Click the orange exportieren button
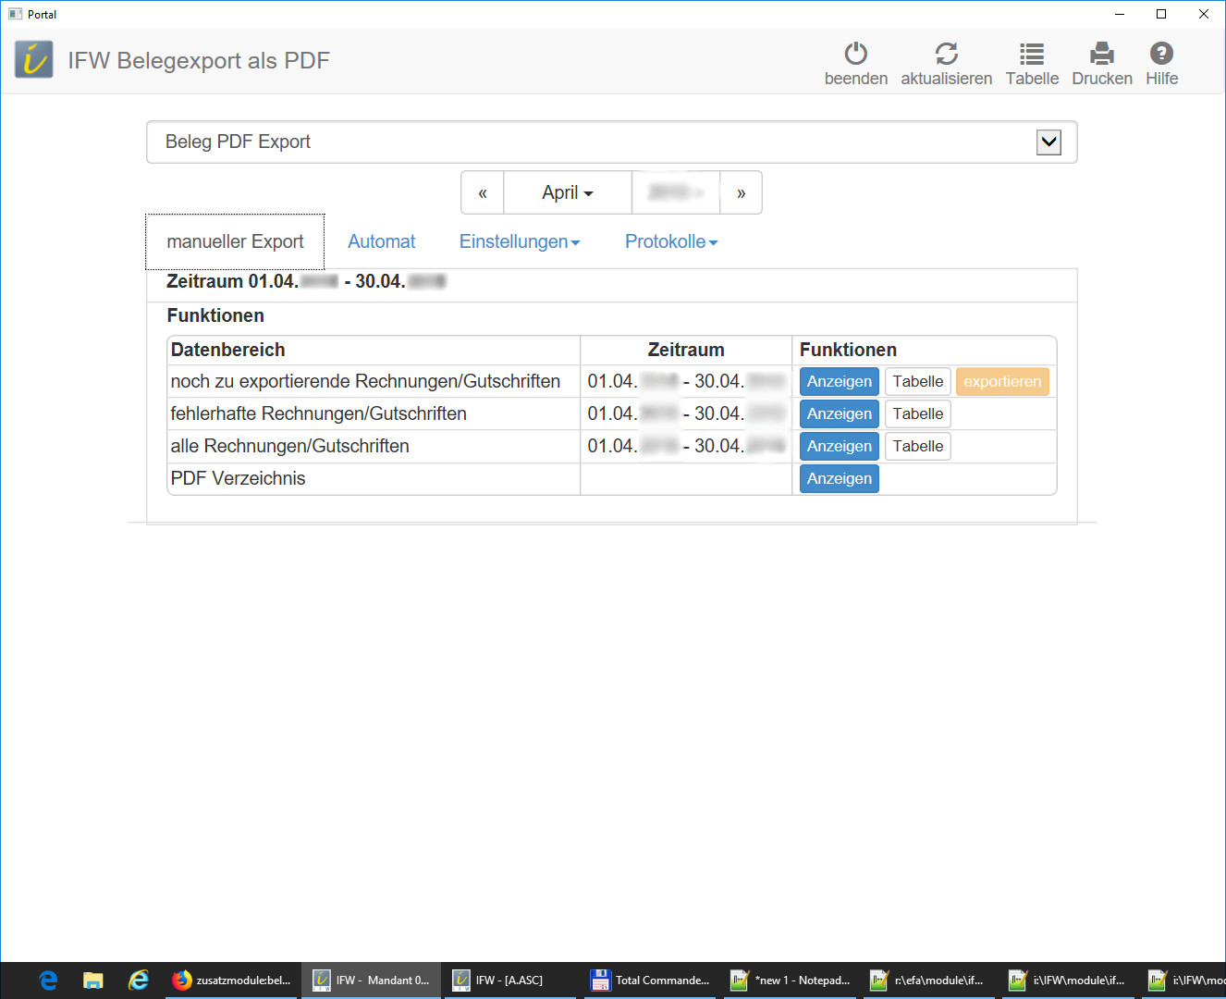 pos(1002,382)
